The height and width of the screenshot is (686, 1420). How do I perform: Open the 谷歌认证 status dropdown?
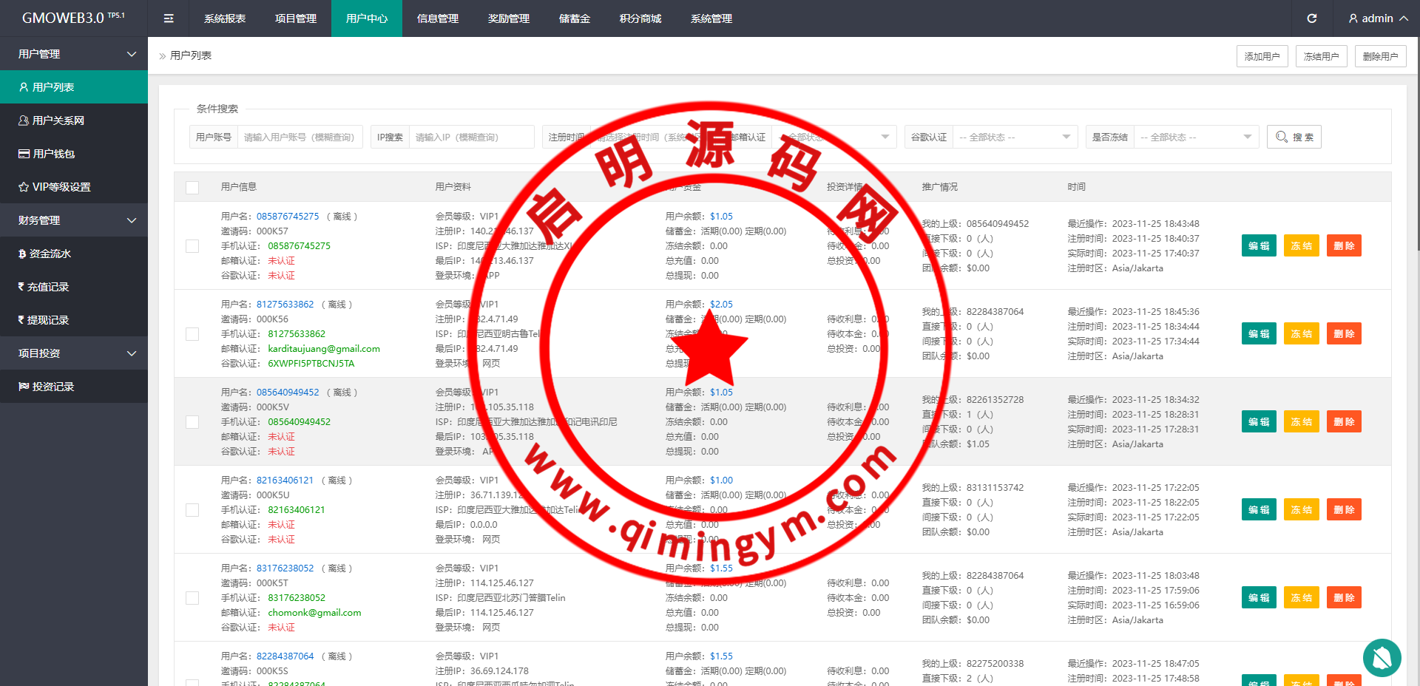click(1014, 137)
